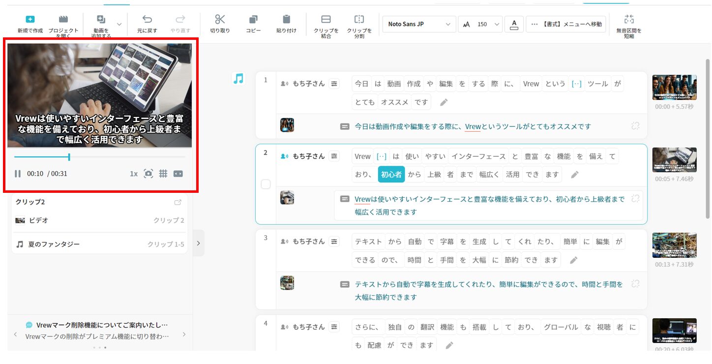Click the 新規で作成 new project icon

pos(30,20)
